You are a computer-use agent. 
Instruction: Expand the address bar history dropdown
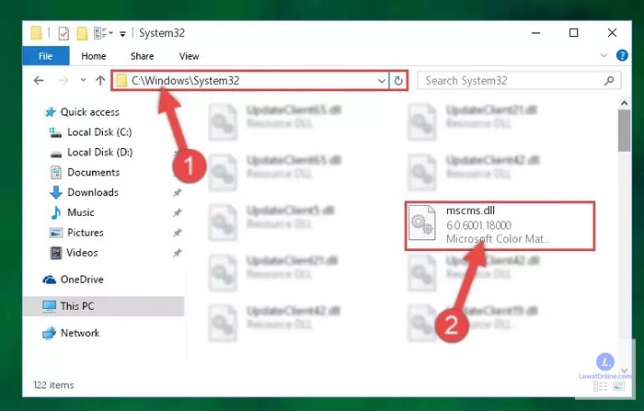pos(382,81)
